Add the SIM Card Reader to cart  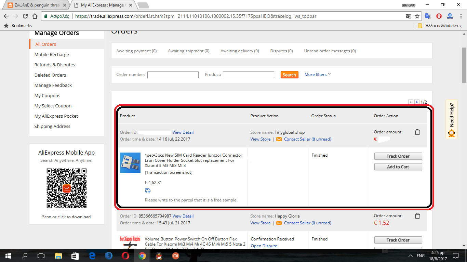398,167
